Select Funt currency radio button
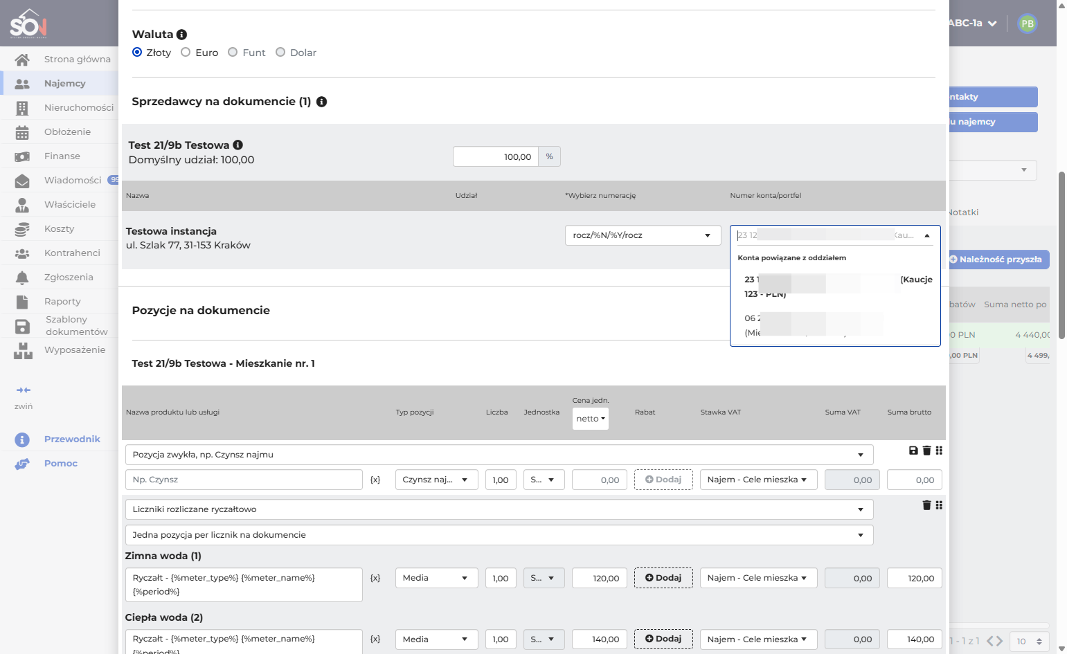This screenshot has width=1067, height=654. [x=233, y=52]
